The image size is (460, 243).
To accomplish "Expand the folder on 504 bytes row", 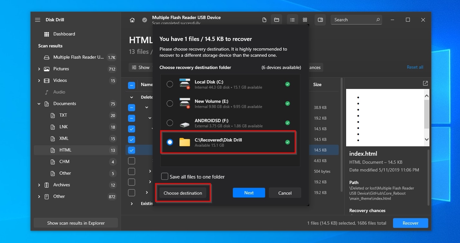I will coord(150,171).
